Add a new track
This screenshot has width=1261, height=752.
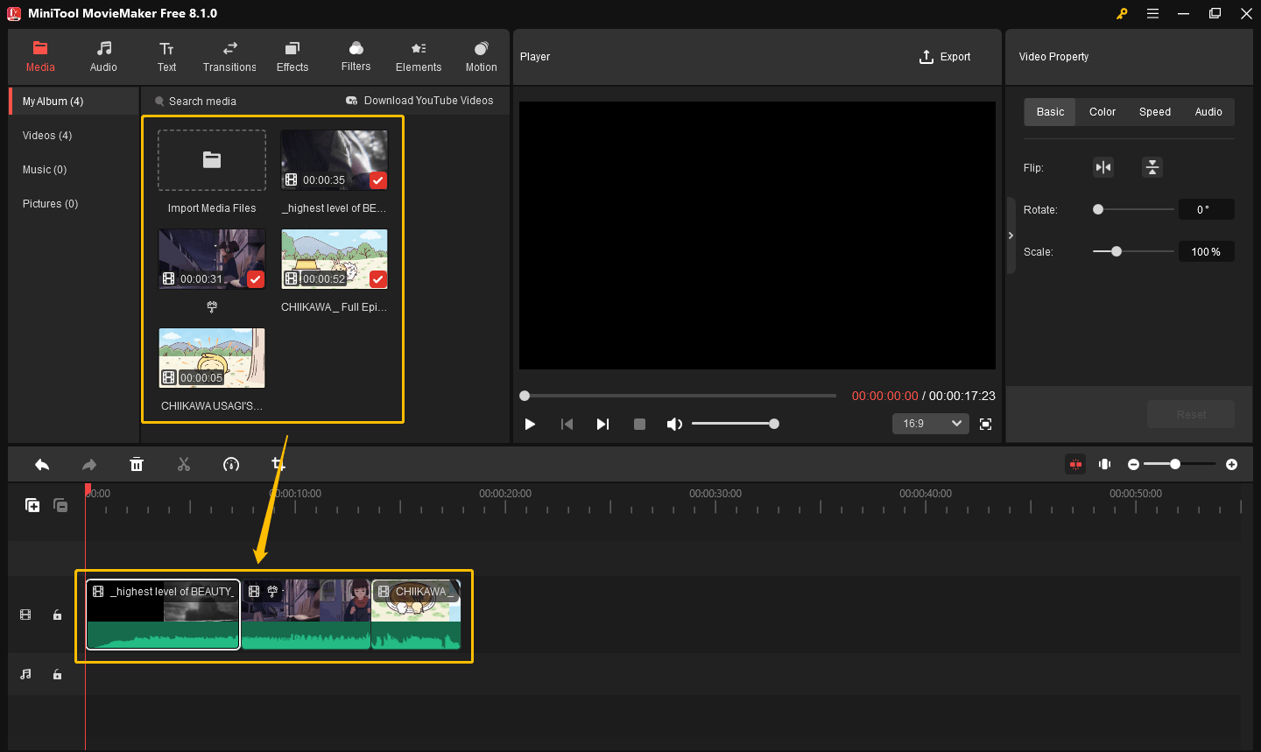(32, 505)
